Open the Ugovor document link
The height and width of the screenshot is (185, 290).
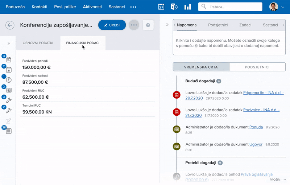coord(256,144)
